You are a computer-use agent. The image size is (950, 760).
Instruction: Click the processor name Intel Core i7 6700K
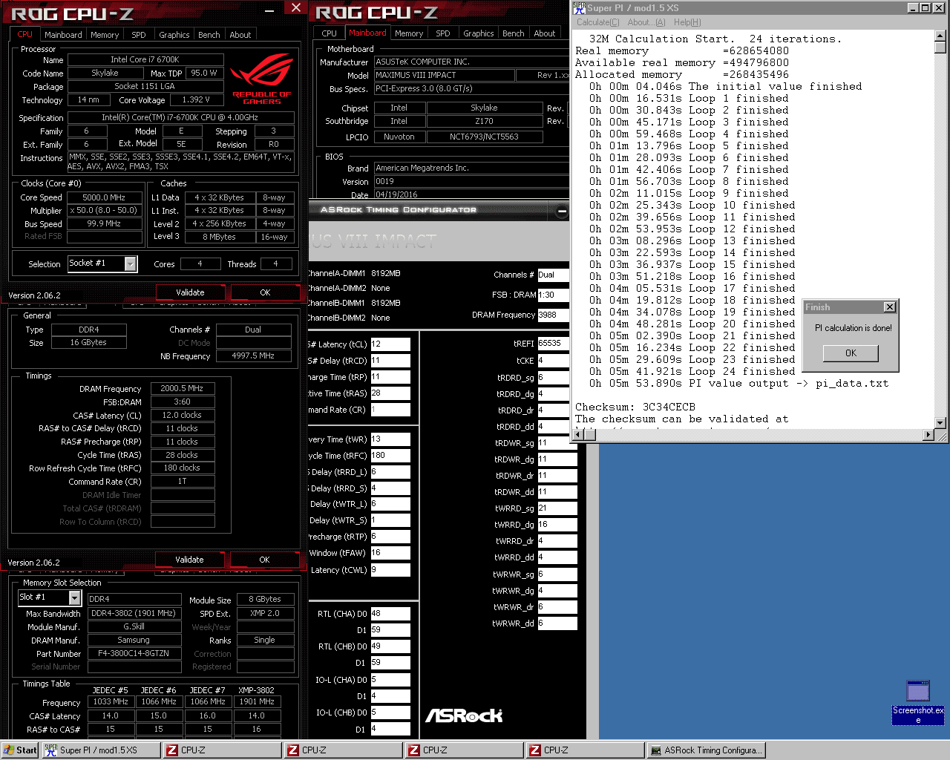pyautogui.click(x=145, y=59)
